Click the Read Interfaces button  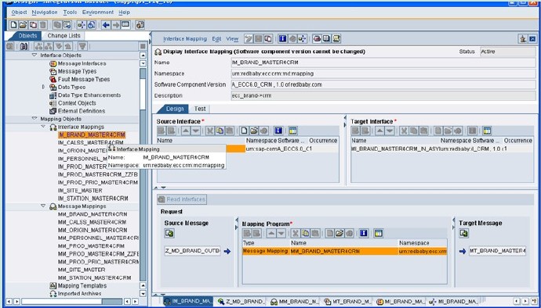(182, 199)
